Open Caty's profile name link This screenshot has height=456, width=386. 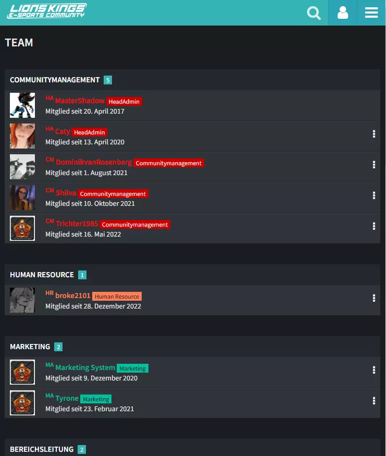(63, 132)
